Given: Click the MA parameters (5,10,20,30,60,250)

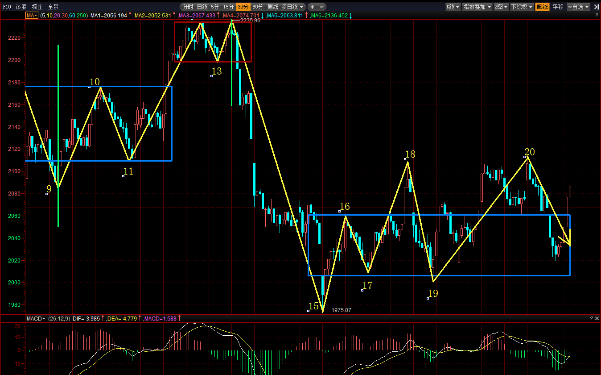Looking at the screenshot, I should [64, 16].
